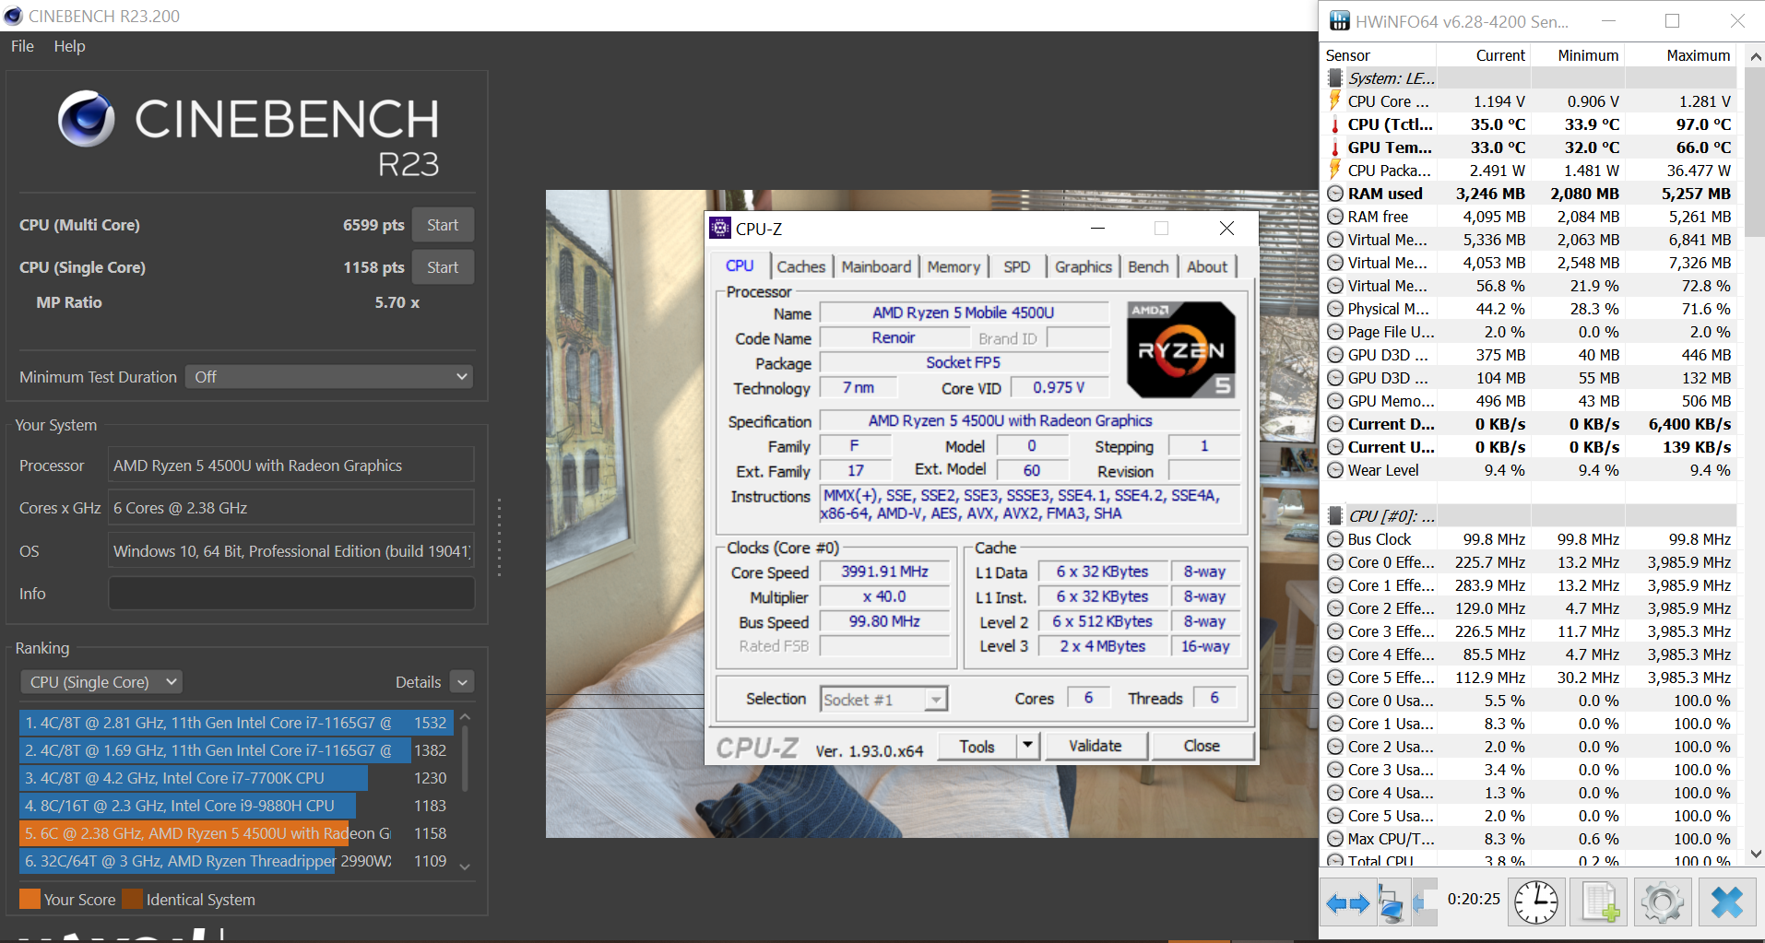Start logging with the HWiNFO log file icon
Image resolution: width=1765 pixels, height=943 pixels.
(1600, 902)
